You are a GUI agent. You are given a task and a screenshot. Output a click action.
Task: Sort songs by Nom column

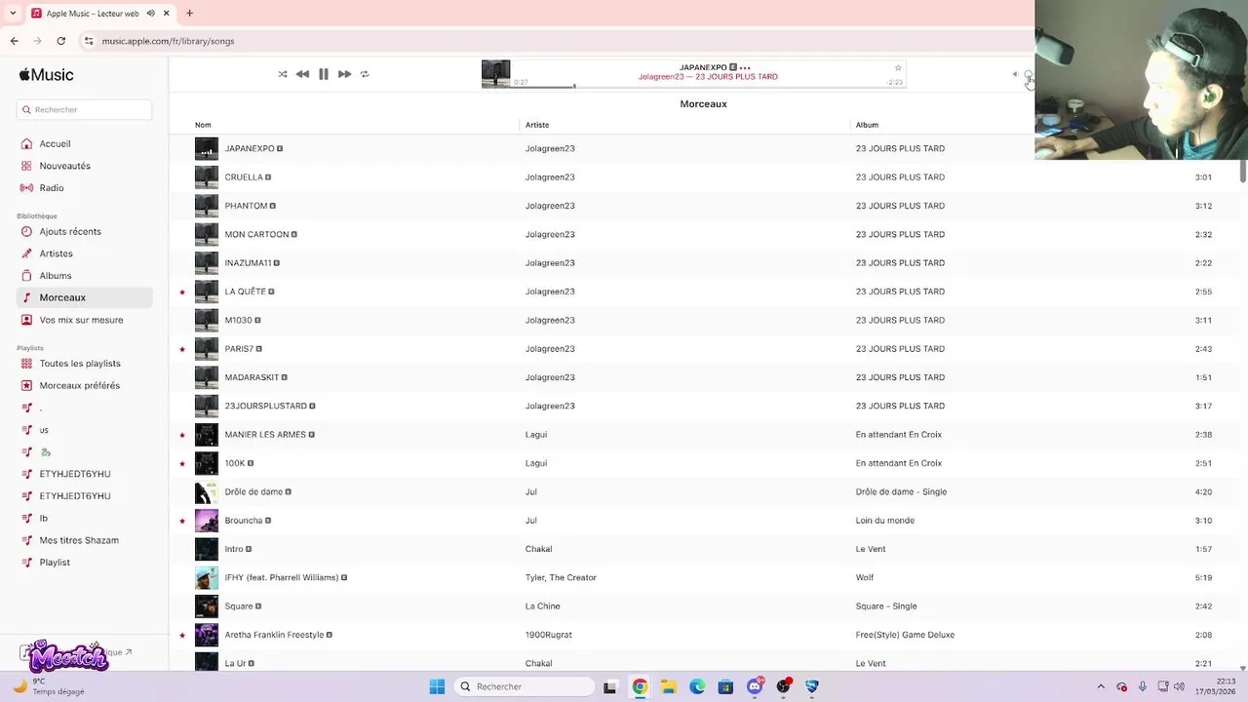click(203, 125)
